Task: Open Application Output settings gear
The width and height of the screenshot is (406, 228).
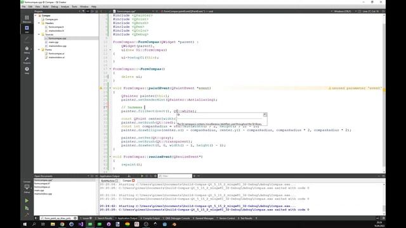Action: [155, 176]
